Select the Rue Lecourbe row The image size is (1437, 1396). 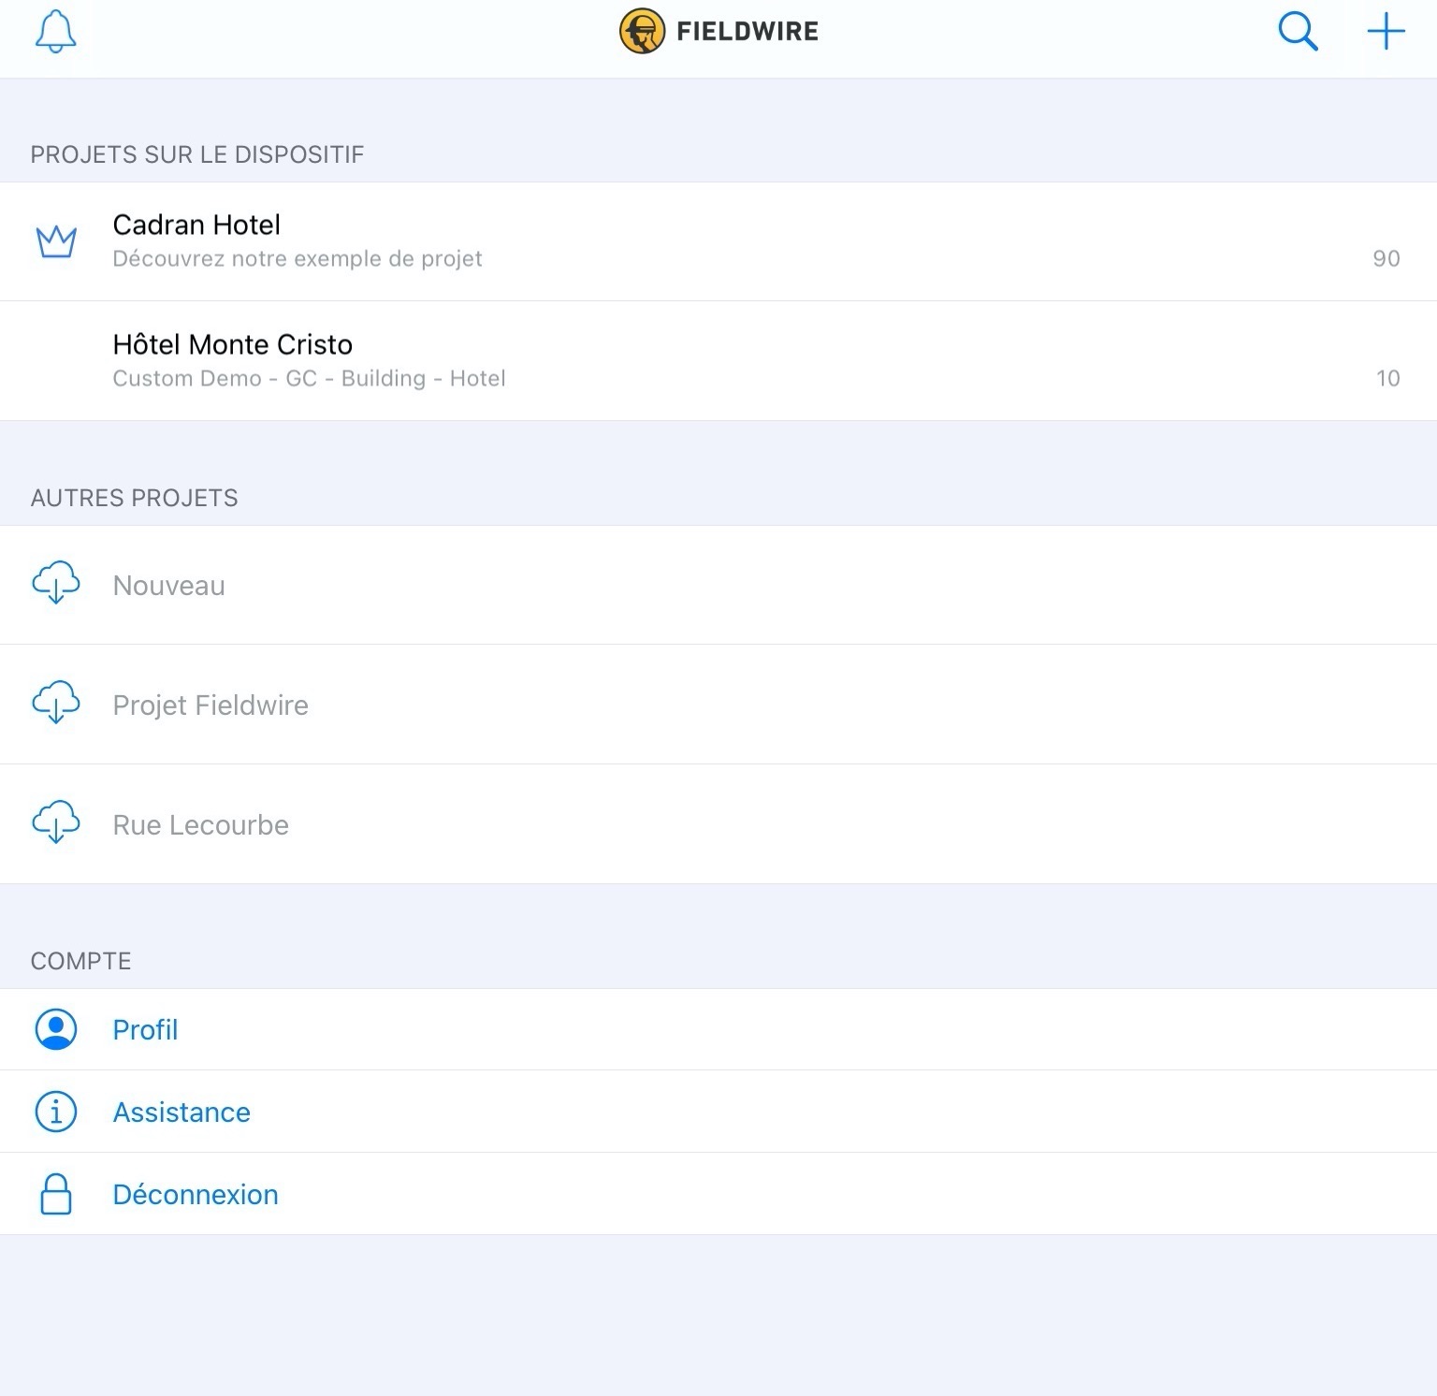pyautogui.click(x=718, y=824)
